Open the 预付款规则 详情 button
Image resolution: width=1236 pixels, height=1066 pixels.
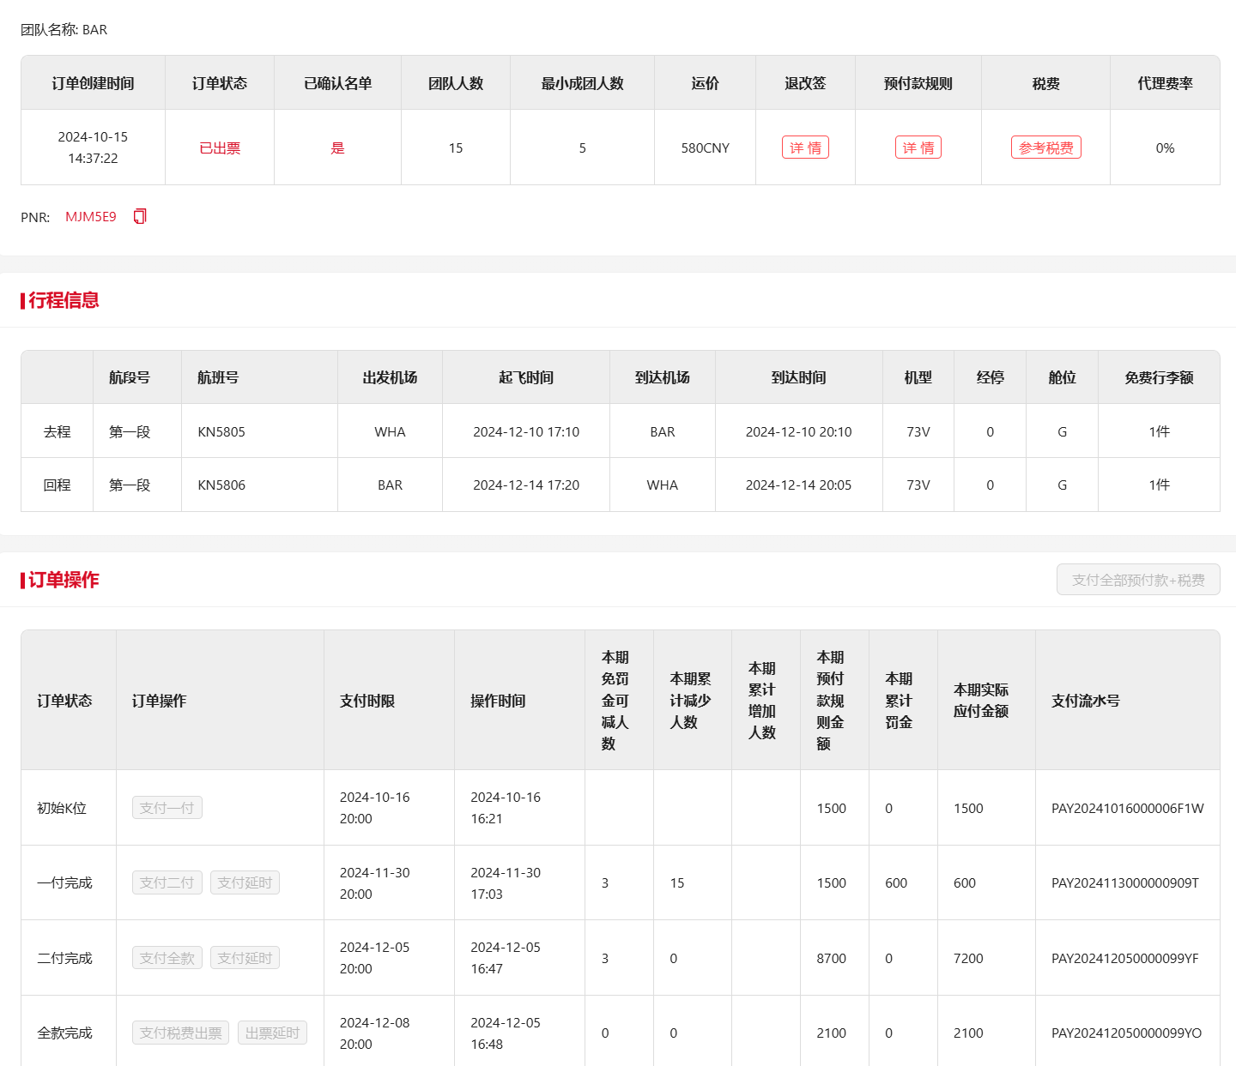point(918,148)
